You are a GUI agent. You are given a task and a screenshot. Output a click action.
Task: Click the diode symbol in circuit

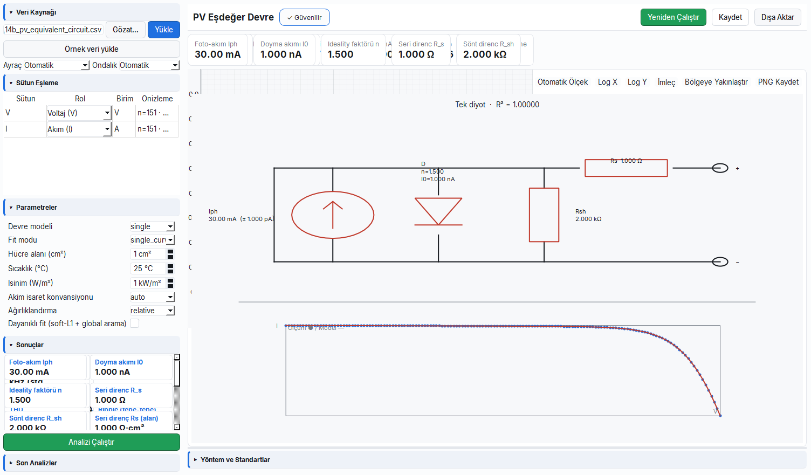[x=438, y=211]
